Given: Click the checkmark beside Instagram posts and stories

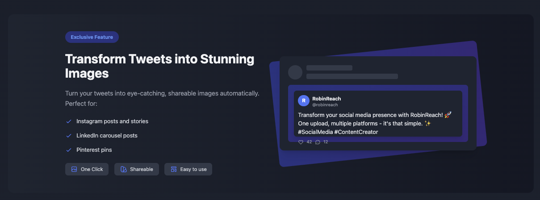Looking at the screenshot, I should (69, 121).
